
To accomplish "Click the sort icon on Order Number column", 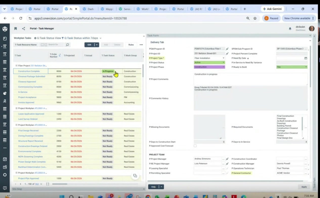I will (60, 55).
